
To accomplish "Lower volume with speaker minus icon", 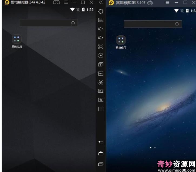I will pyautogui.click(x=101, y=29).
